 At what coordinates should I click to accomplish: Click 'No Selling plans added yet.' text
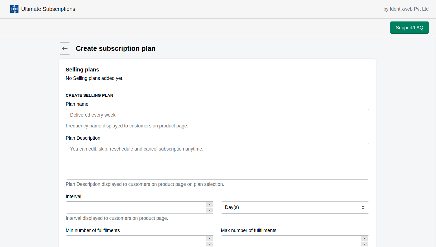pos(95,78)
